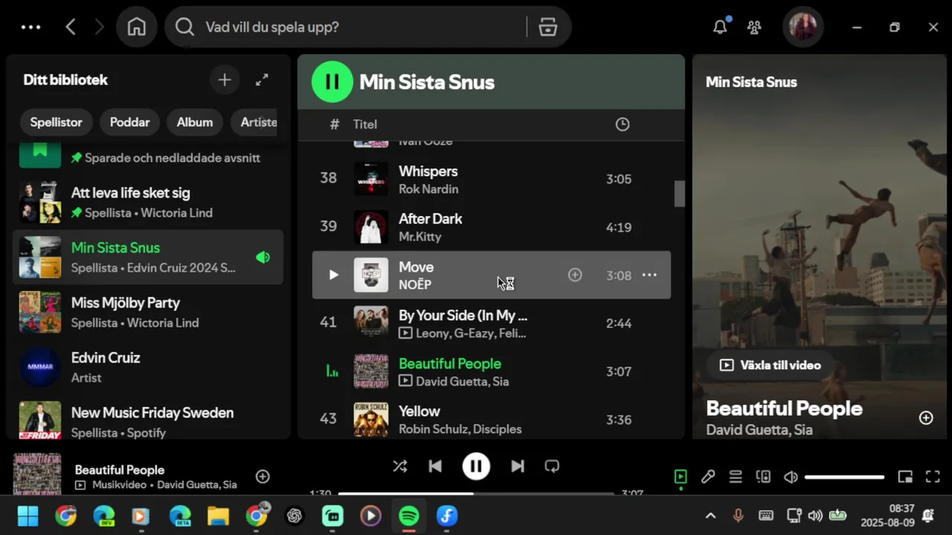Viewport: 952px width, 535px height.
Task: Open the Mr.Kitty artist link
Action: click(420, 237)
